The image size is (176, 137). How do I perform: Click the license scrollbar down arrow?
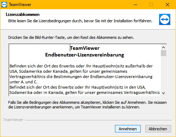tap(163, 93)
